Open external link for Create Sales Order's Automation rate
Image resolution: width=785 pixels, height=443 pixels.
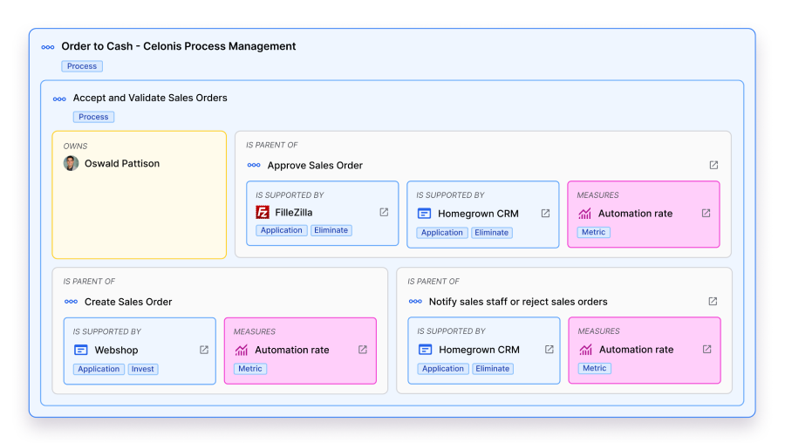(x=363, y=350)
